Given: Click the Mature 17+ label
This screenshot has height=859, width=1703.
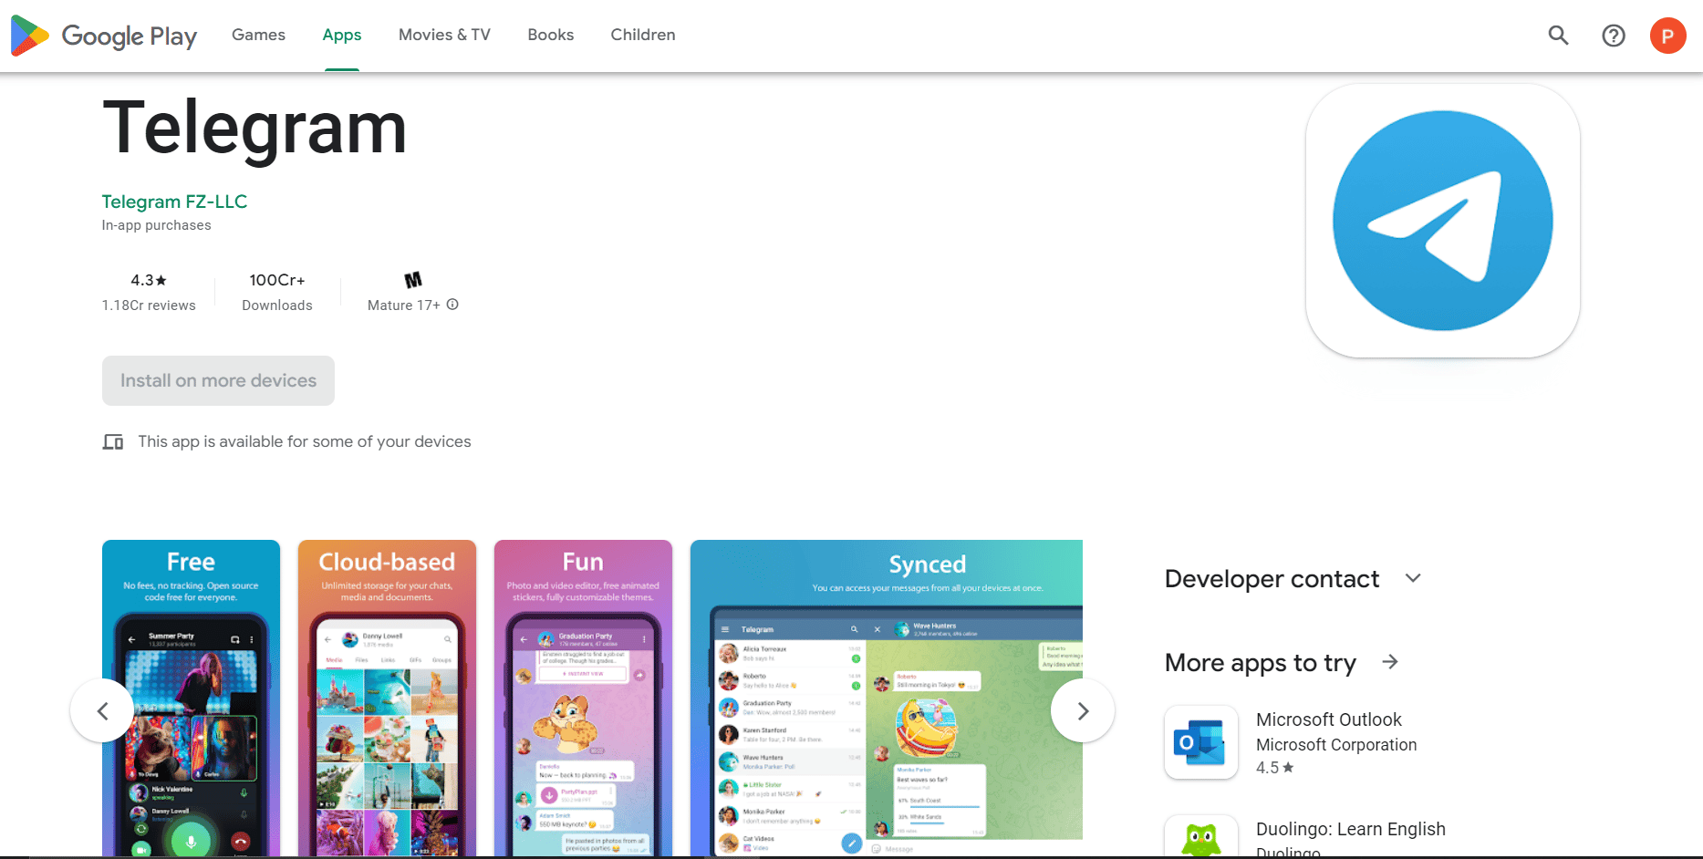Looking at the screenshot, I should pos(403,305).
